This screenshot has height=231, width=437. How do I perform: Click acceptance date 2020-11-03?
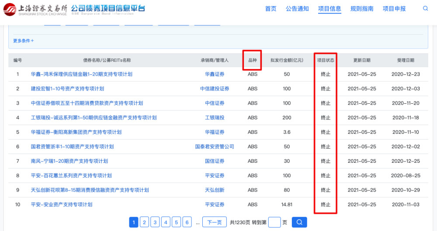[x=406, y=205]
